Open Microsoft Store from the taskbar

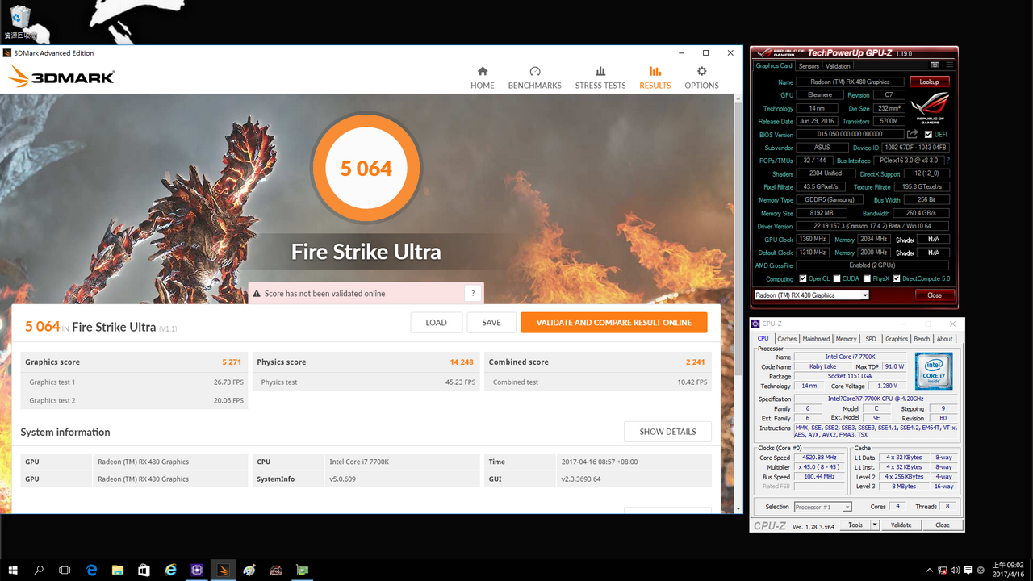(x=144, y=570)
